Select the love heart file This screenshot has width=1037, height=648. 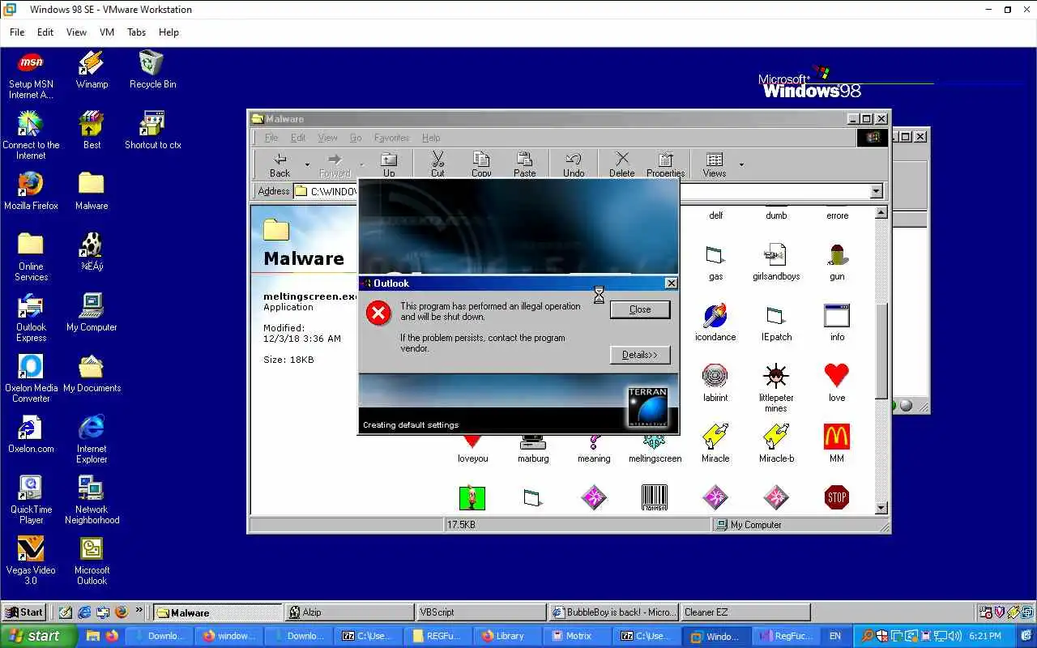pyautogui.click(x=837, y=382)
